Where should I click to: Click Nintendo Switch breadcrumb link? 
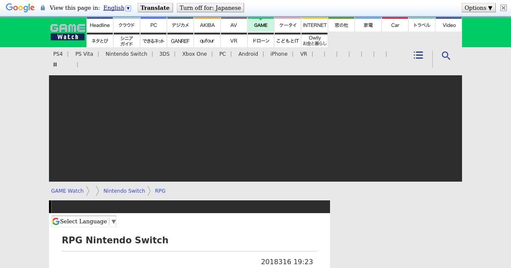[124, 191]
